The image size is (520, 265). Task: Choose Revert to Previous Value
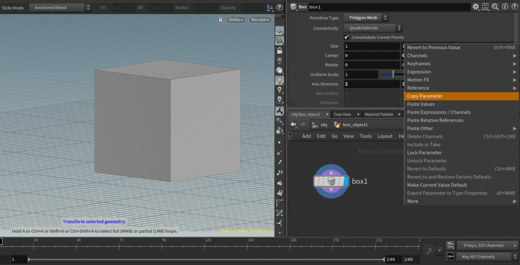click(x=462, y=48)
